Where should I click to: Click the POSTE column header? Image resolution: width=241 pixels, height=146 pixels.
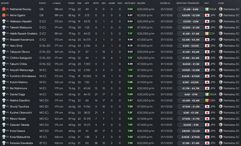(x=43, y=3)
